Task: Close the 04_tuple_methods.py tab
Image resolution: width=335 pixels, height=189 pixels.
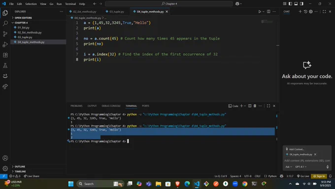Action: (167, 11)
